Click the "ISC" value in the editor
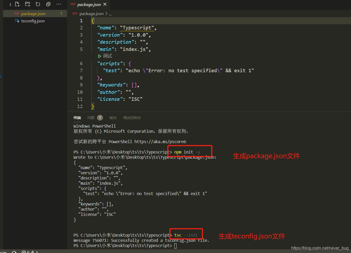Viewport: 351px width, 253px height. (135, 99)
